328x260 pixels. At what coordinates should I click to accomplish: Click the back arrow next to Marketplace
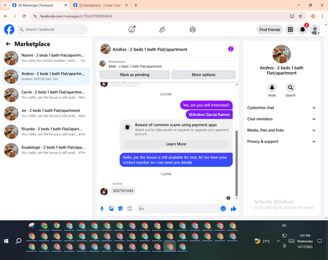coord(8,44)
